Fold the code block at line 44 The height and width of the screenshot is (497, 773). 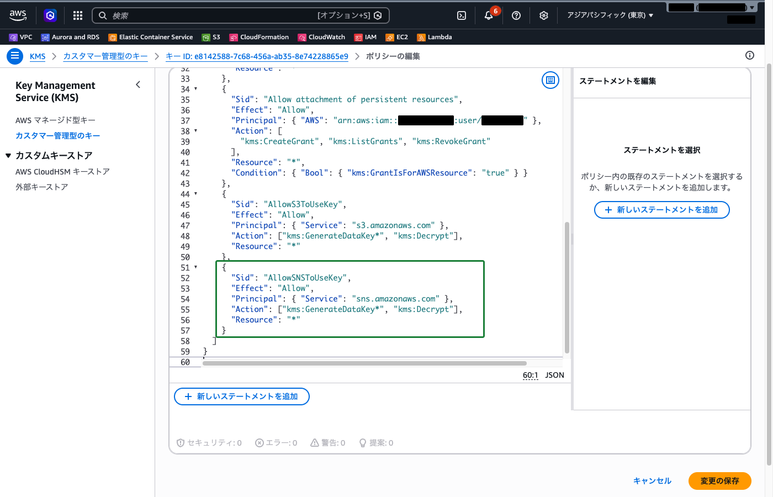click(195, 194)
